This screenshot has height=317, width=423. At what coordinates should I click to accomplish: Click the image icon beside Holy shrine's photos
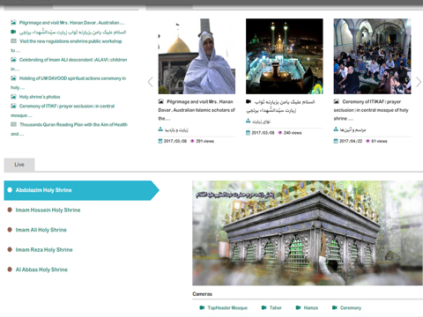[13, 97]
